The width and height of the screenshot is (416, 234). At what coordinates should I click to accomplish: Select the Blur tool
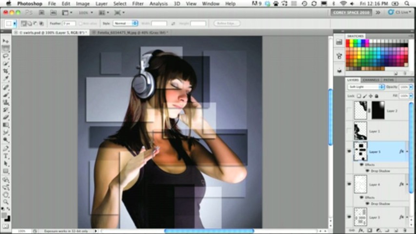click(6, 132)
